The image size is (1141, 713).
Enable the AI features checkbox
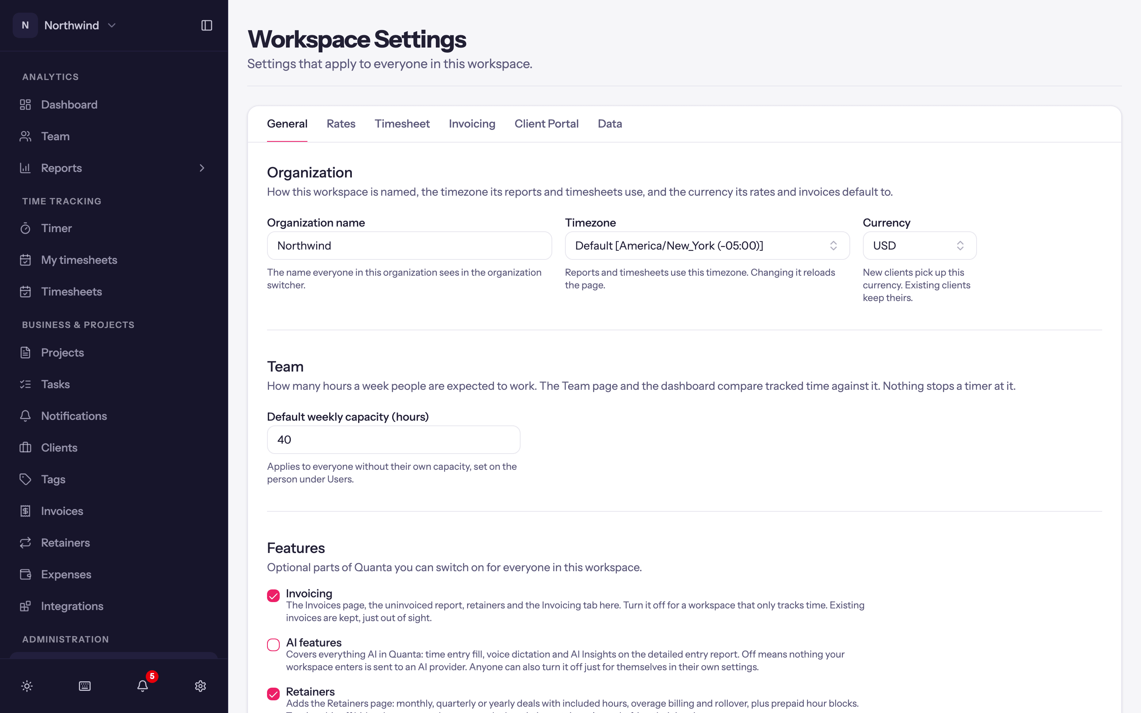(273, 644)
